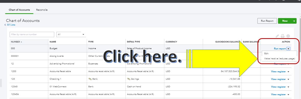Expand action arrow for Accounts Receivable 1200 row
301x99 pixels.
[x=288, y=72]
